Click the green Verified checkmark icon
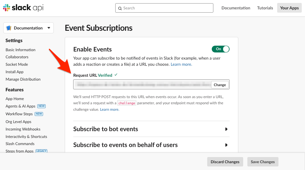This screenshot has width=305, height=170. point(116,75)
